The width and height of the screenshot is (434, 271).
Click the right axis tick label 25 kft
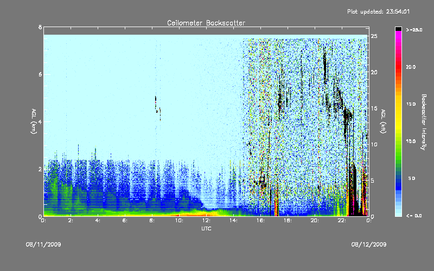pos(374,36)
